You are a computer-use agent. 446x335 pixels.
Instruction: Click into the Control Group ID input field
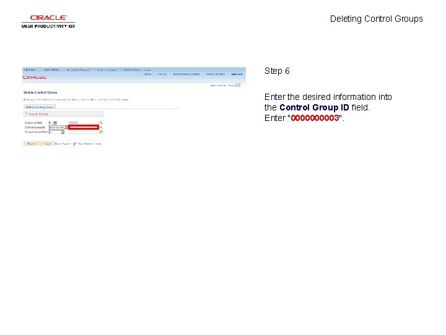tap(84, 127)
